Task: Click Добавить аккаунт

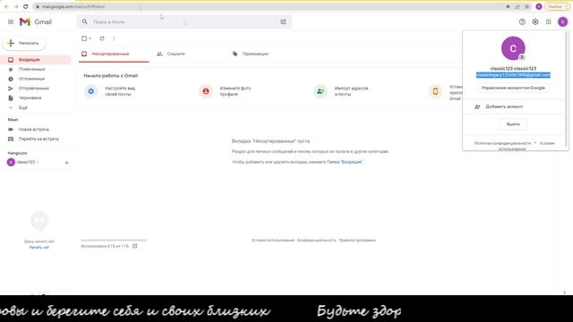Action: point(504,106)
